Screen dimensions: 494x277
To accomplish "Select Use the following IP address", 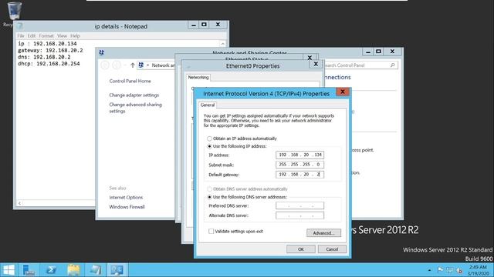I will 237,146.
